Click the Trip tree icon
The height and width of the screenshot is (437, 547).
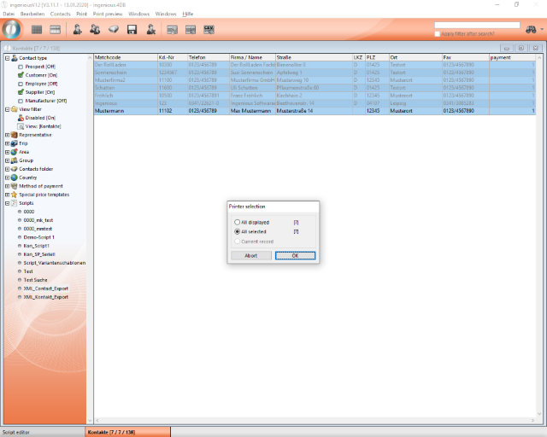[x=15, y=143]
